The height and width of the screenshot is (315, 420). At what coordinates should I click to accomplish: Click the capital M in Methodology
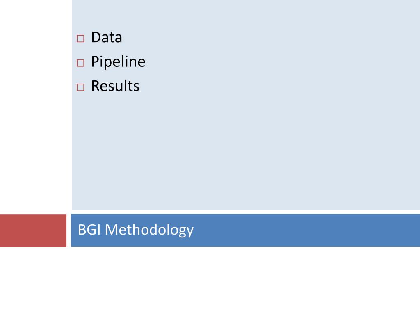[112, 230]
